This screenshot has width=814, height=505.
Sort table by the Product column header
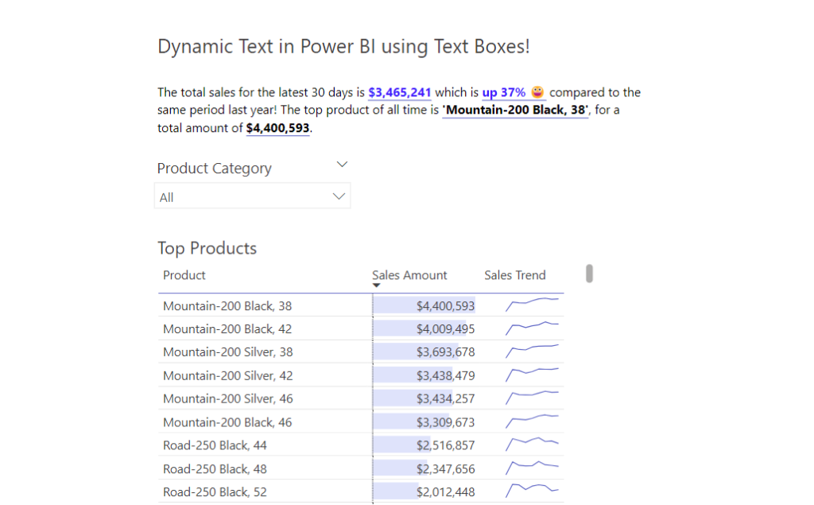pos(184,275)
